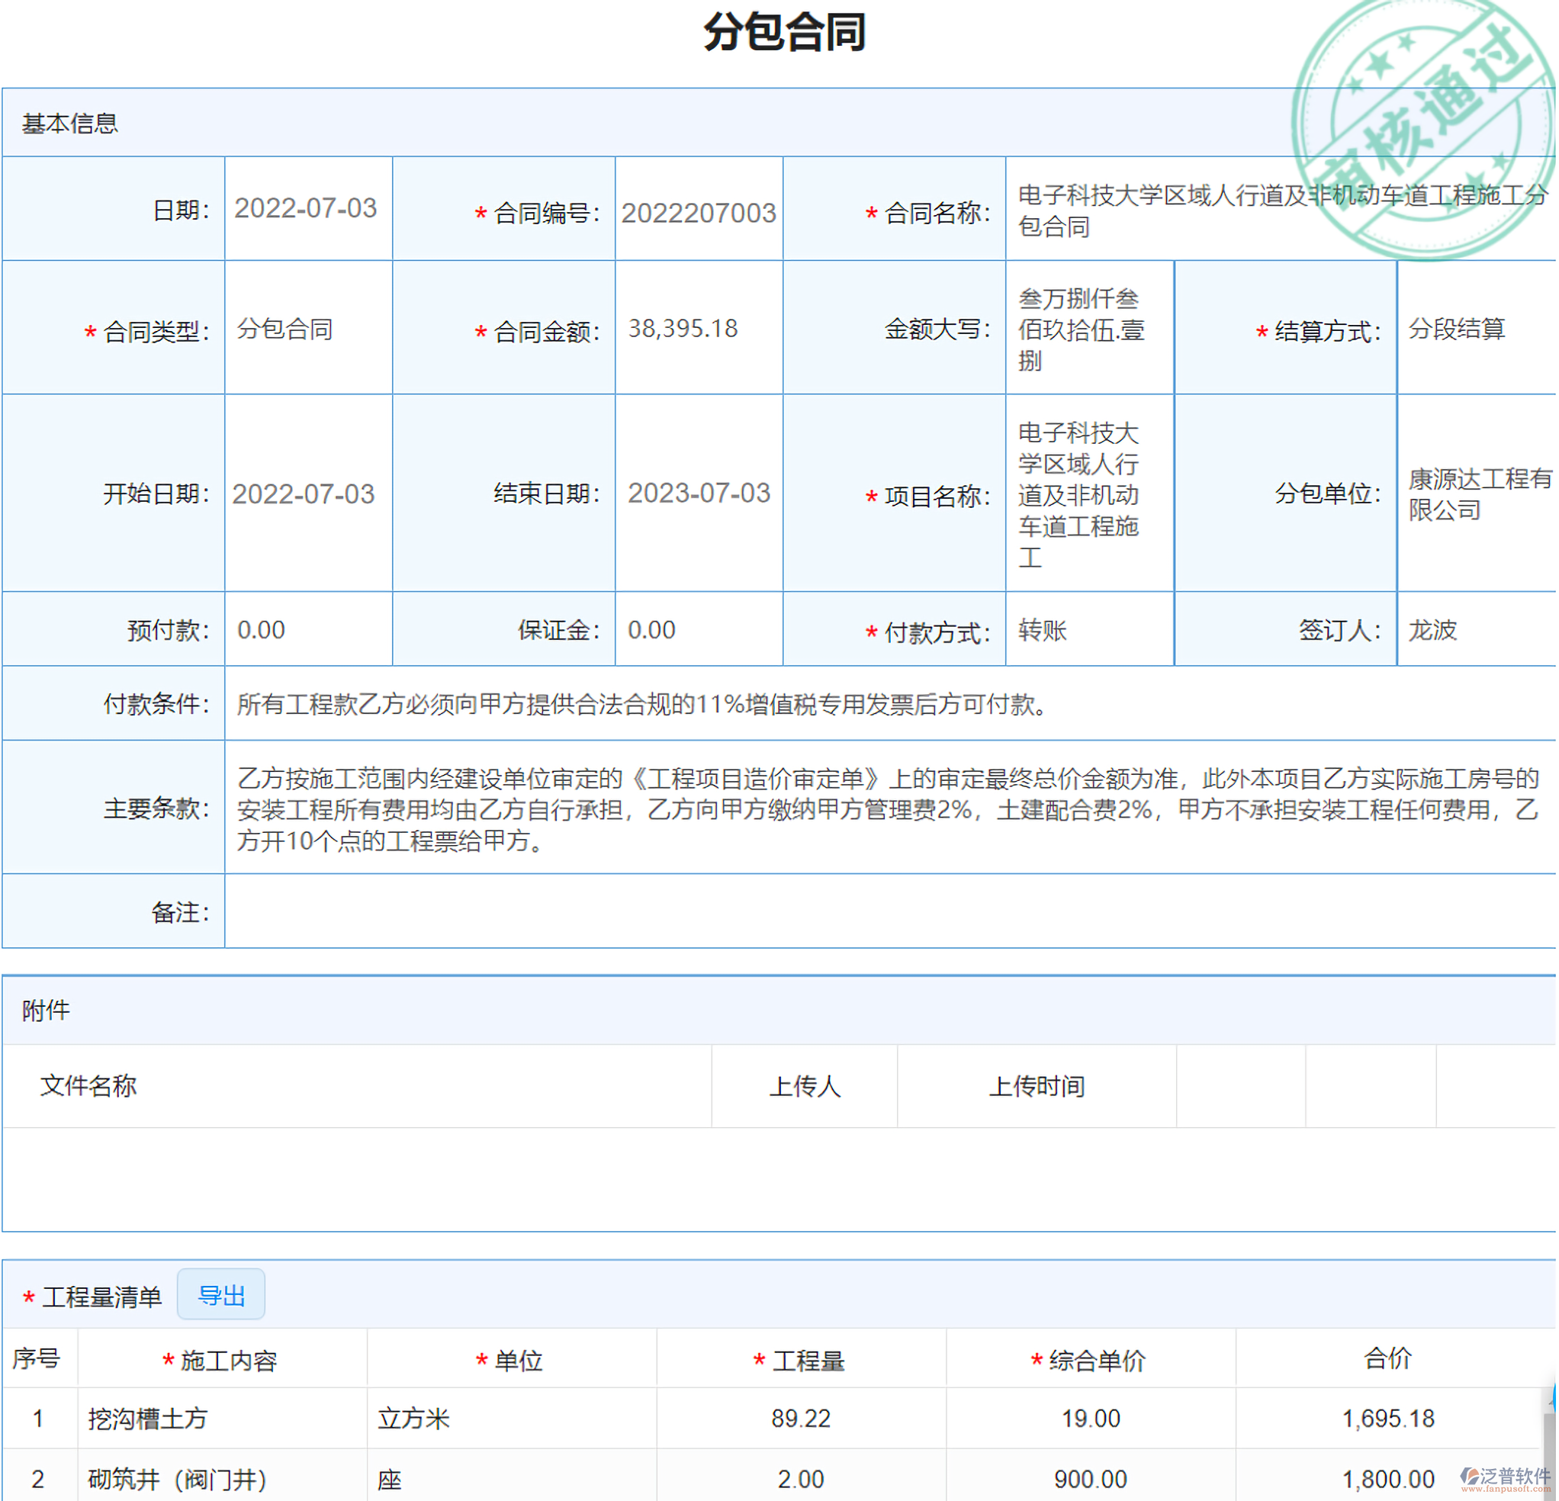Click the 合同金额 value 38,395.18
Image resolution: width=1559 pixels, height=1501 pixels.
coord(683,329)
